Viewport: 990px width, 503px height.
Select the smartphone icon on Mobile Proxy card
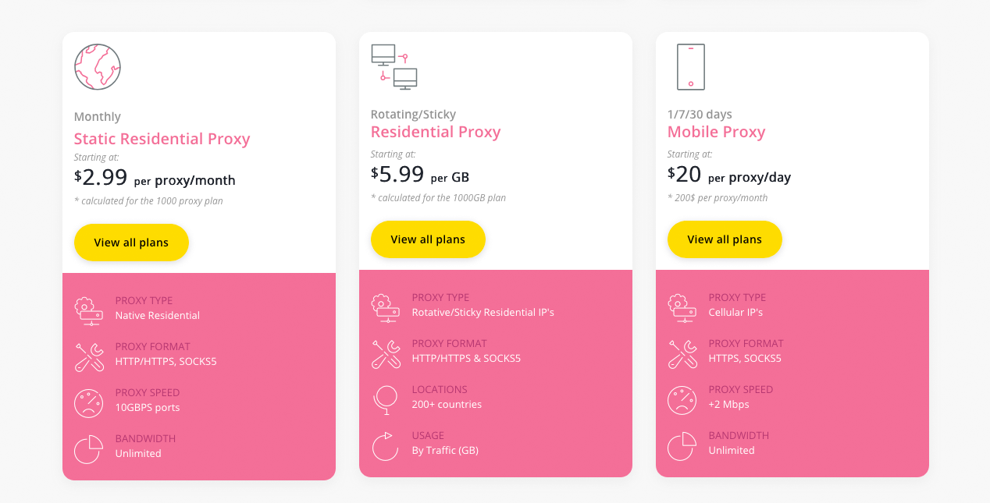[690, 66]
